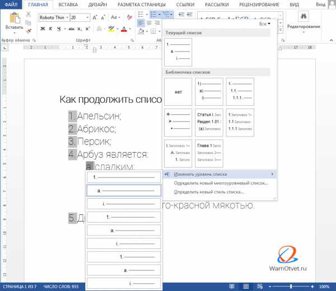Open the Все filter dropdown in list gallery

click(x=265, y=24)
